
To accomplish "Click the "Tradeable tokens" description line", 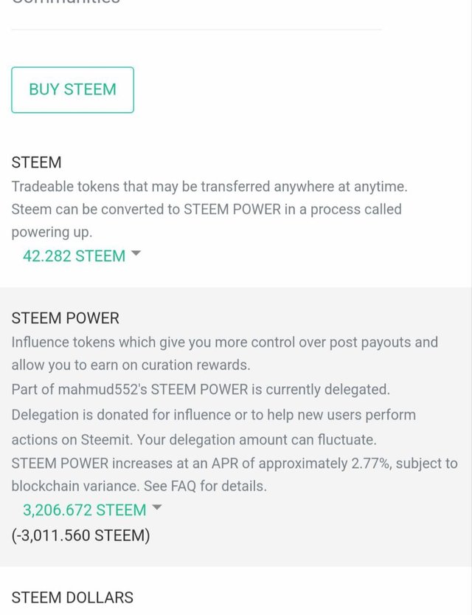I will click(x=209, y=187).
